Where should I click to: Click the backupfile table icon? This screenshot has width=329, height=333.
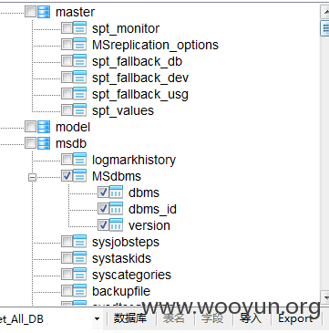tap(80, 291)
